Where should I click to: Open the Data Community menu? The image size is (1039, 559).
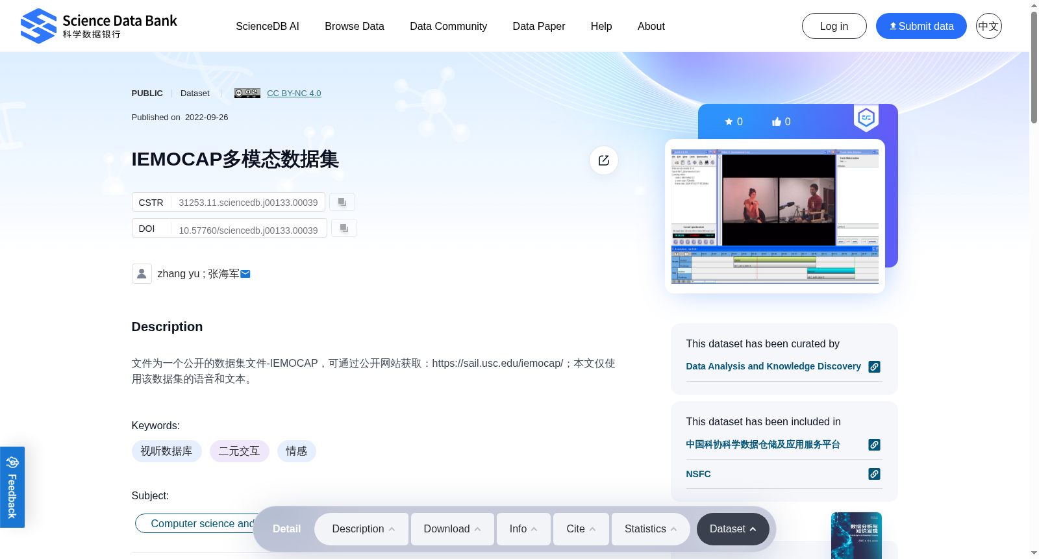(x=448, y=26)
